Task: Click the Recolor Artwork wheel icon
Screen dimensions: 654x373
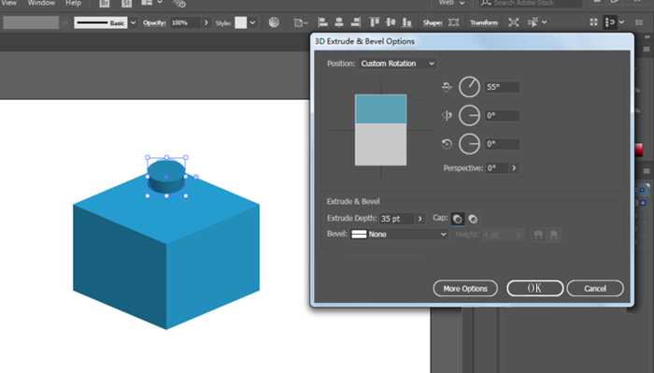Action: click(x=274, y=22)
